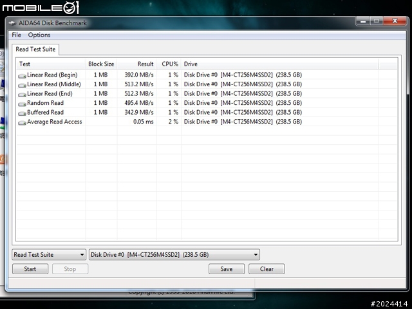Click the 495.4 MB/s result value
412x309 pixels.
point(139,103)
